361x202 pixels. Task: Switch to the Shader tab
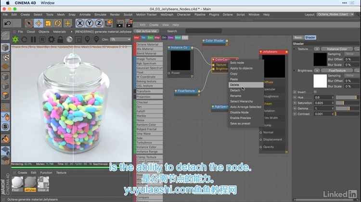pos(310,37)
